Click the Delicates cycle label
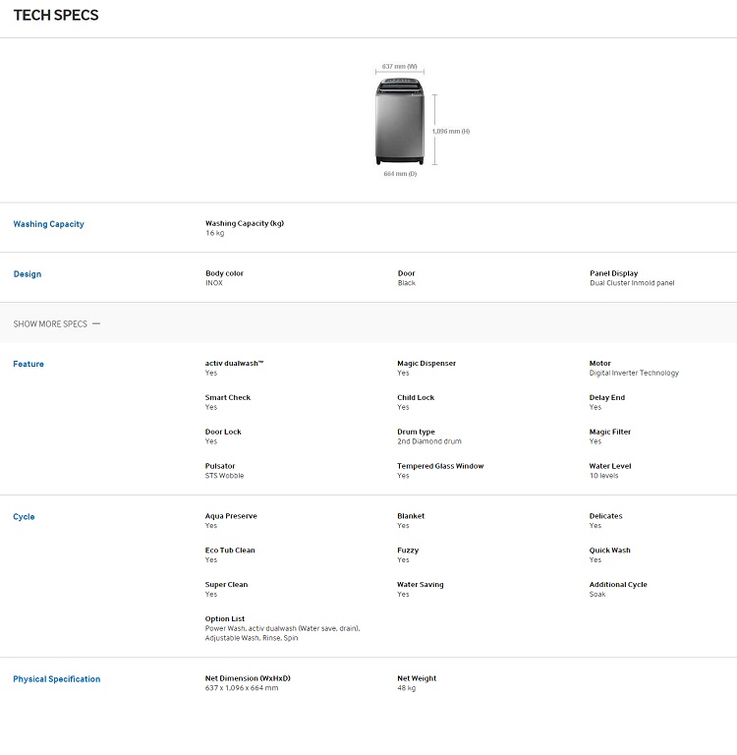Viewport: 737px width, 755px height. click(606, 516)
